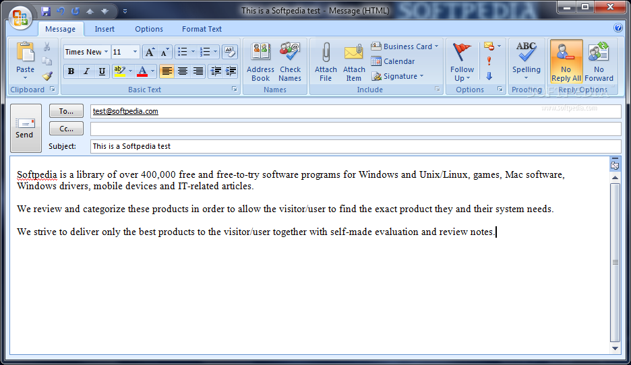Apply numbered list formatting
The height and width of the screenshot is (365, 631).
[205, 52]
